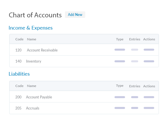Click the Entries placeholder for Accruals
167x124 pixels.
pyautogui.click(x=135, y=108)
